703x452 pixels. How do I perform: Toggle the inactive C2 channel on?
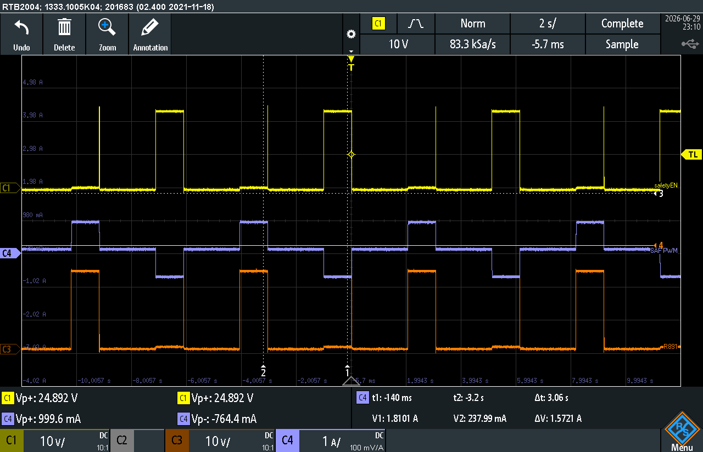[137, 440]
